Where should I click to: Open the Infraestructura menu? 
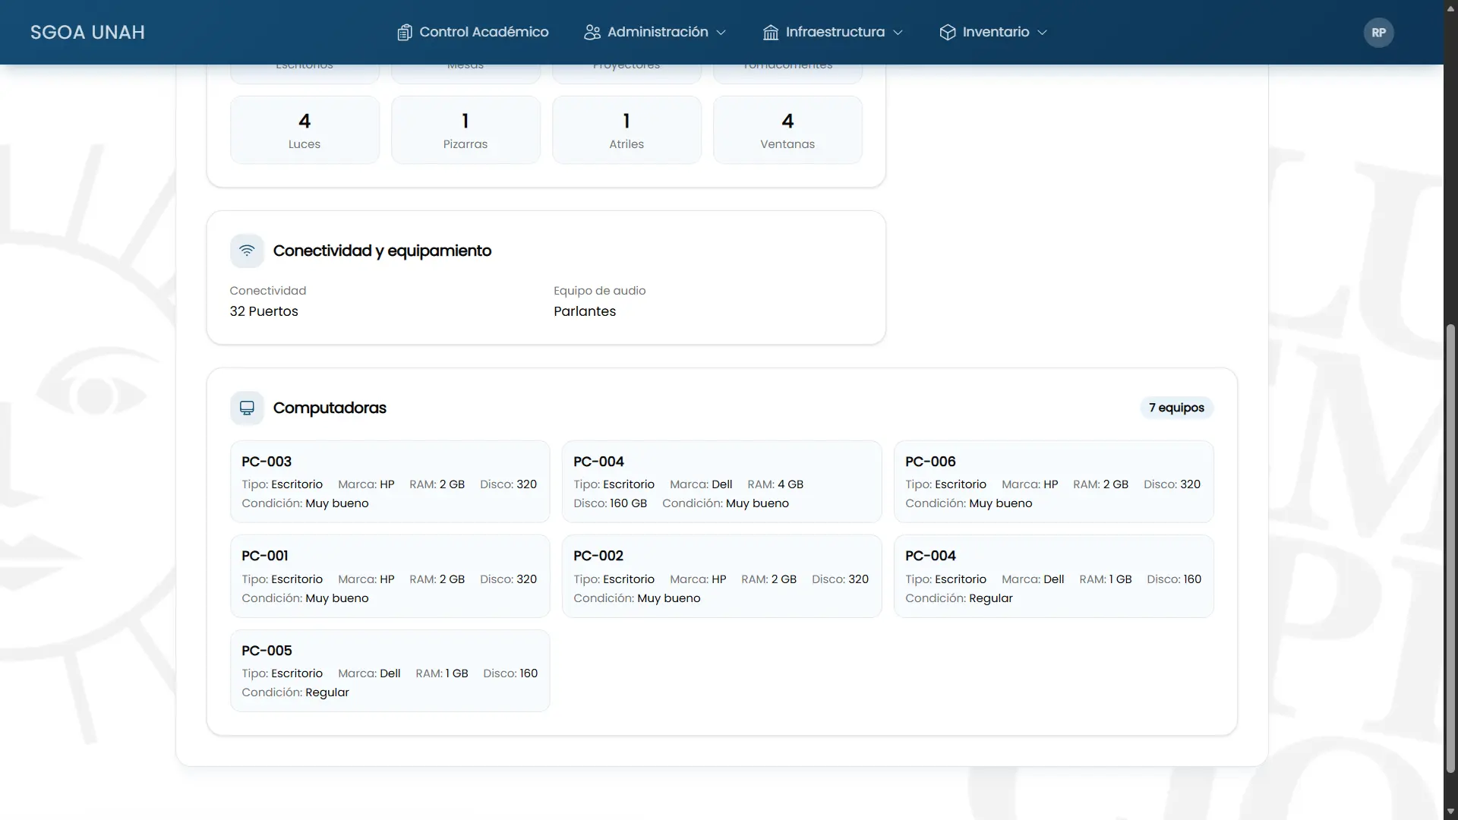point(833,32)
